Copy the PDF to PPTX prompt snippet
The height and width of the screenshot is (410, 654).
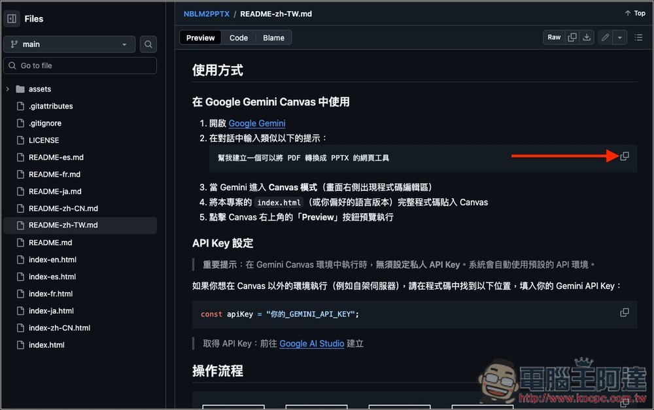625,156
